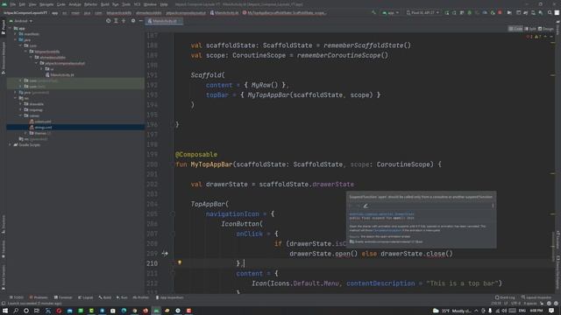The image size is (561, 315).
Task: Open the Event Log
Action: (x=505, y=297)
